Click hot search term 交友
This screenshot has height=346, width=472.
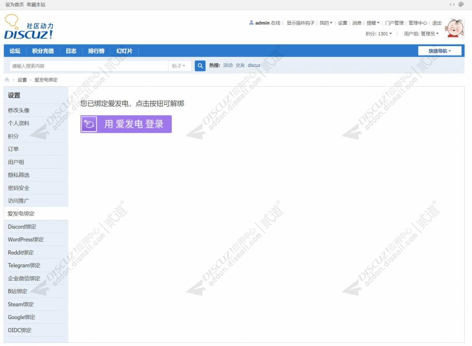pos(240,65)
